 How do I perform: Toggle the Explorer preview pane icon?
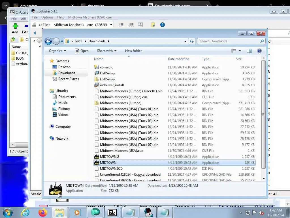(249, 51)
